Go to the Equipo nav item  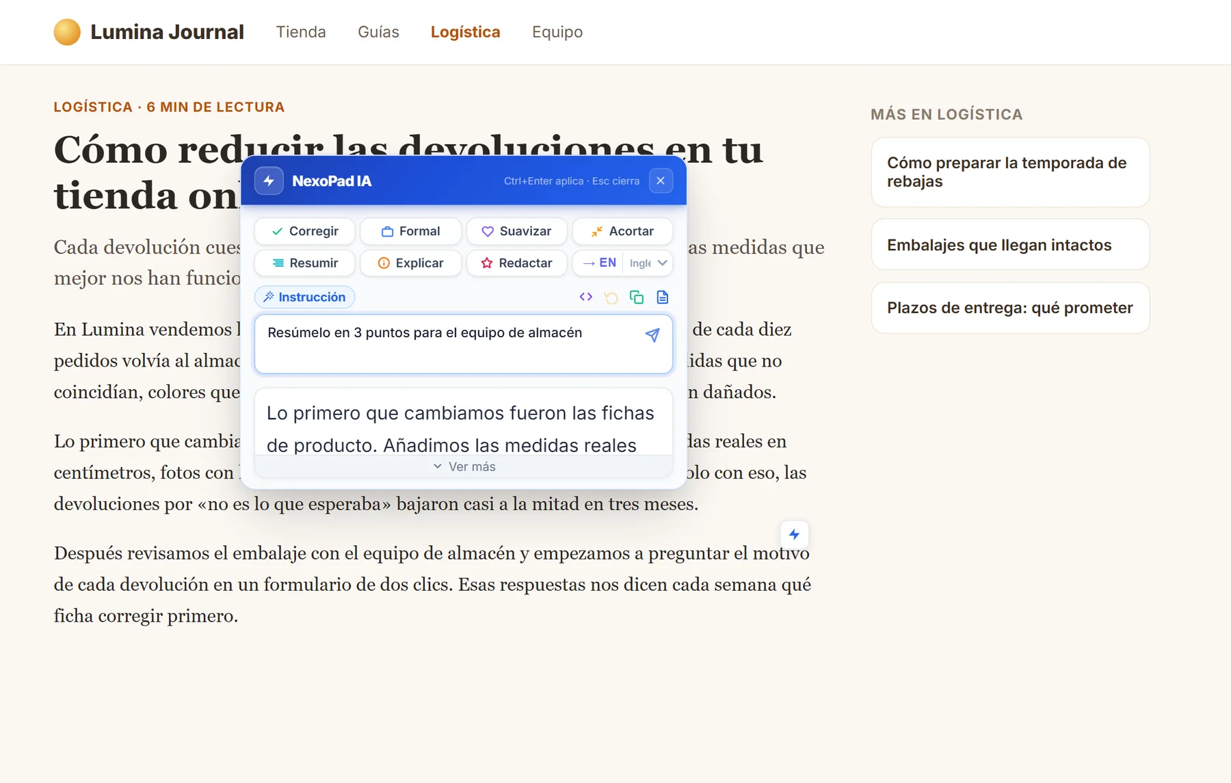click(557, 32)
